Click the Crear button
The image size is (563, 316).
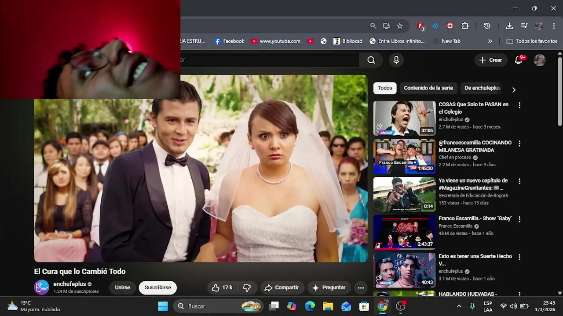point(490,60)
